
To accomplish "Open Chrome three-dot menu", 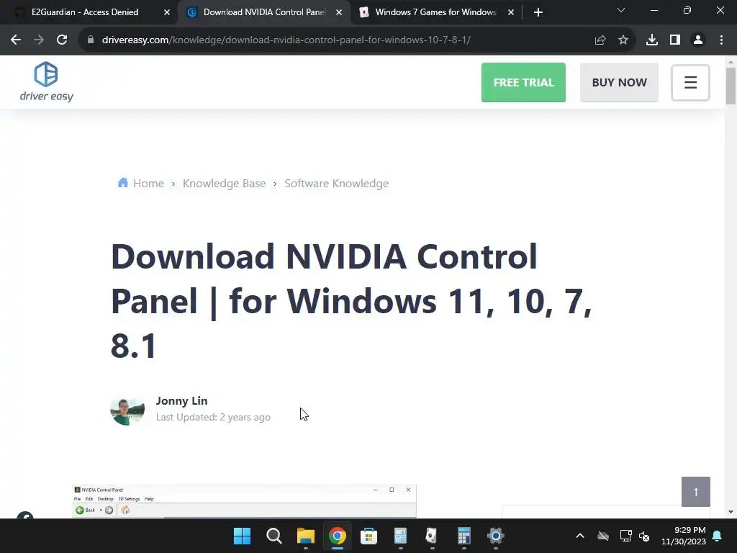I will 721,40.
